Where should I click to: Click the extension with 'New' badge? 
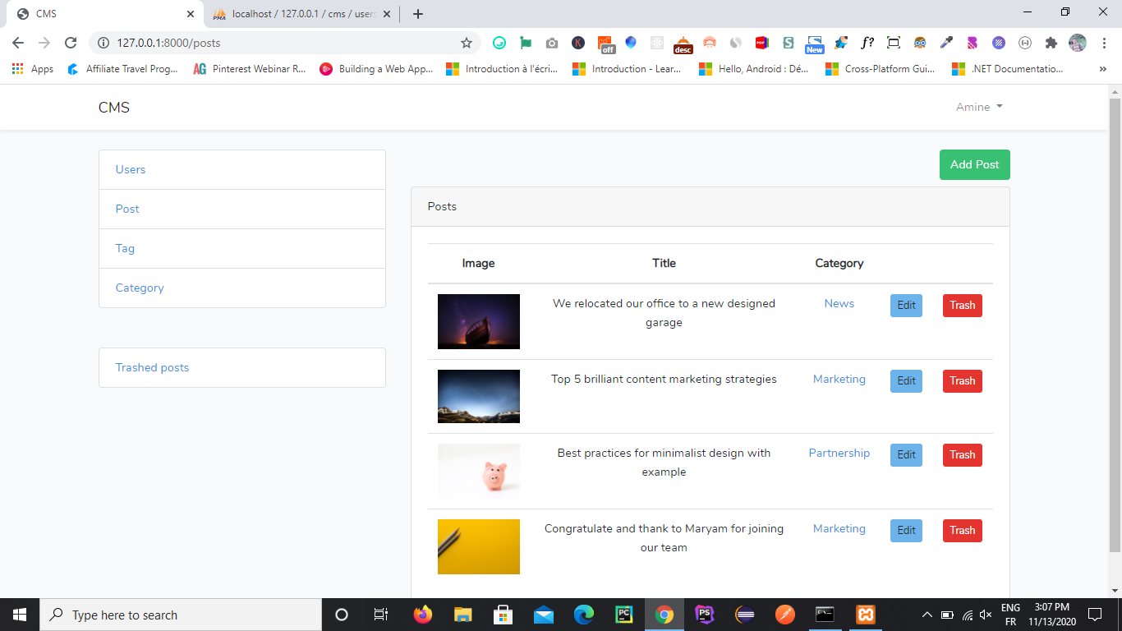pos(814,44)
